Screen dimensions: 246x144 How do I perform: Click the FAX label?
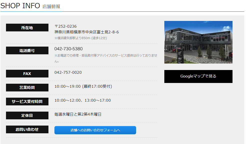pos(27,73)
